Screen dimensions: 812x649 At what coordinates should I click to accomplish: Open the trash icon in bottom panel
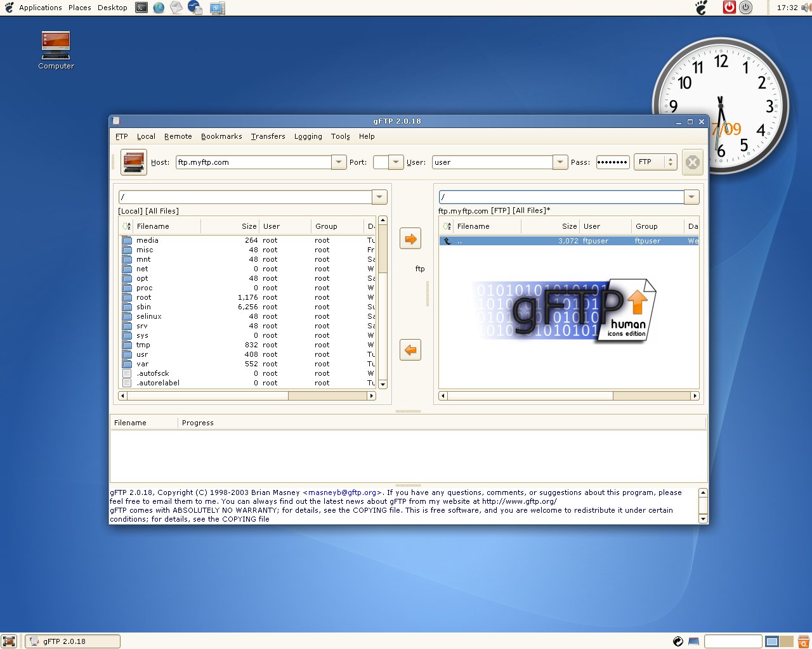(804, 641)
